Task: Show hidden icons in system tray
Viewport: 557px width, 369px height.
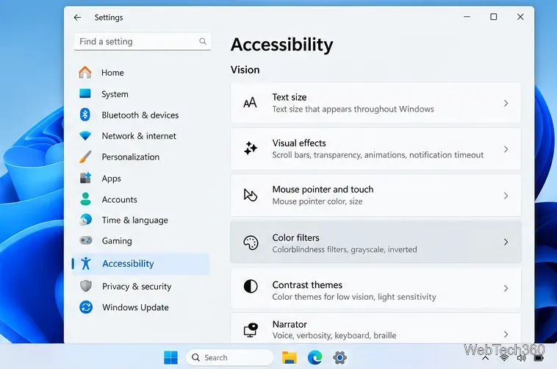Action: click(x=485, y=358)
